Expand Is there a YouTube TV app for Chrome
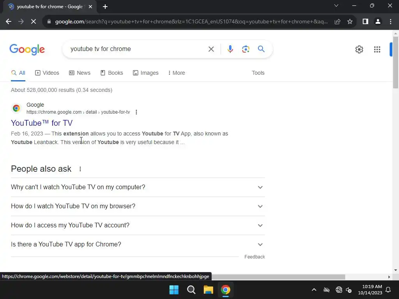The width and height of the screenshot is (399, 299). 138,244
